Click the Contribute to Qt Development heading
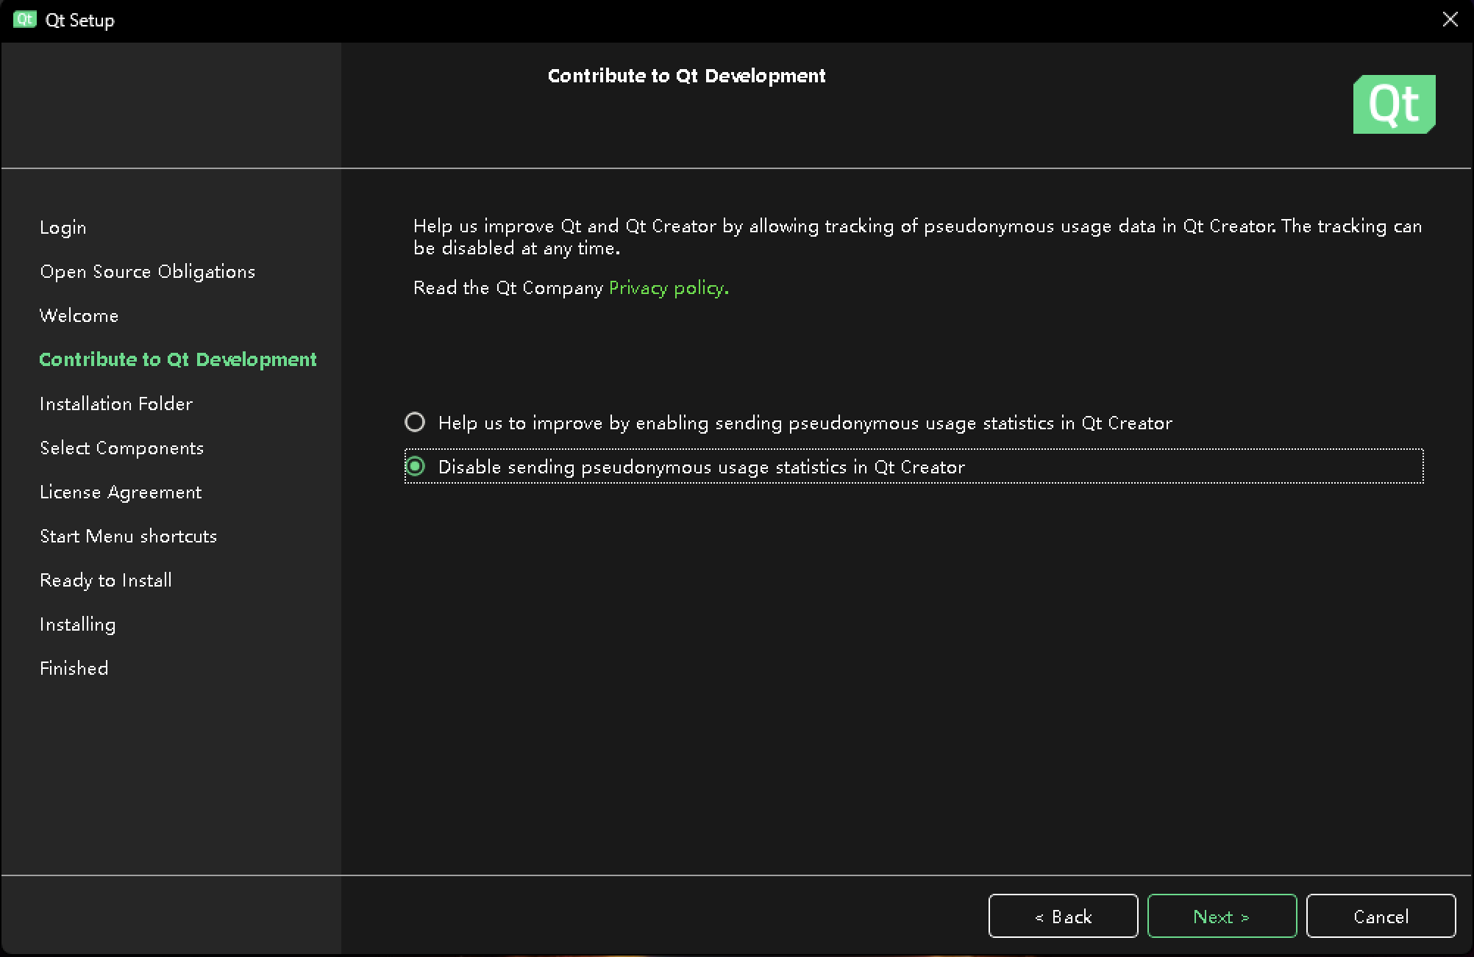This screenshot has height=957, width=1474. click(x=686, y=75)
